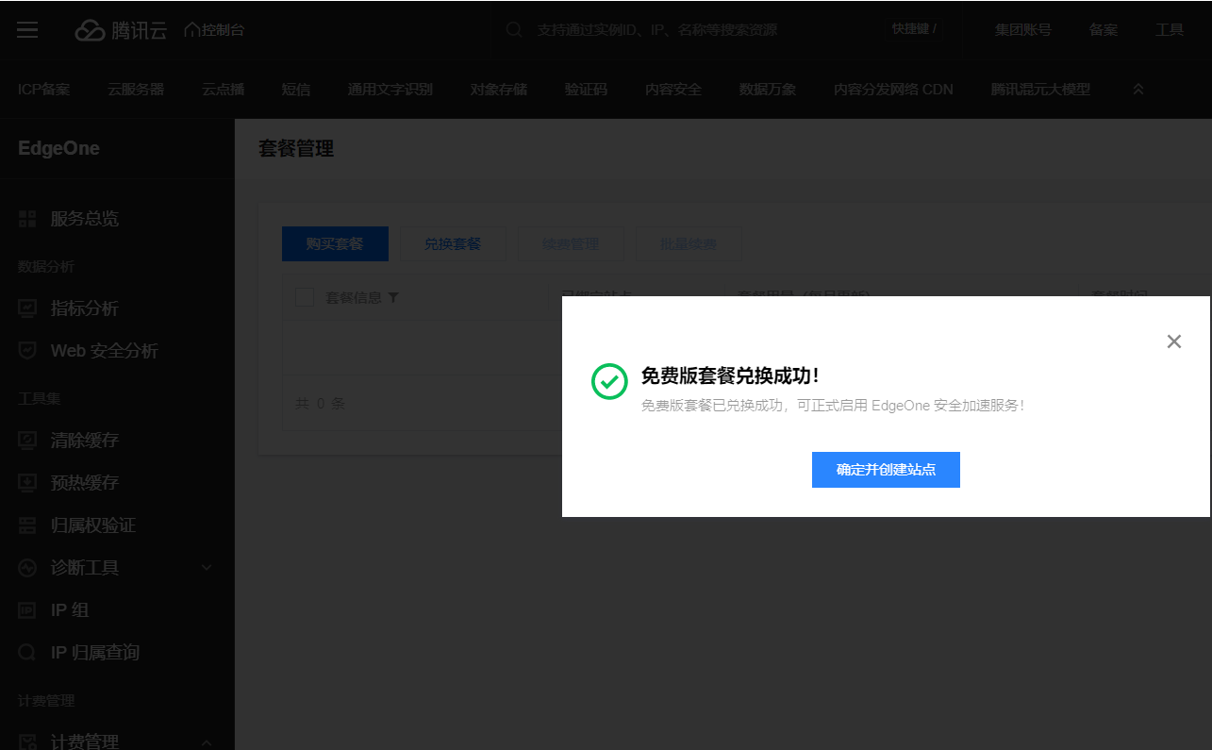1212x750 pixels.
Task: Open IP 组 in the sidebar
Action: pyautogui.click(x=70, y=610)
